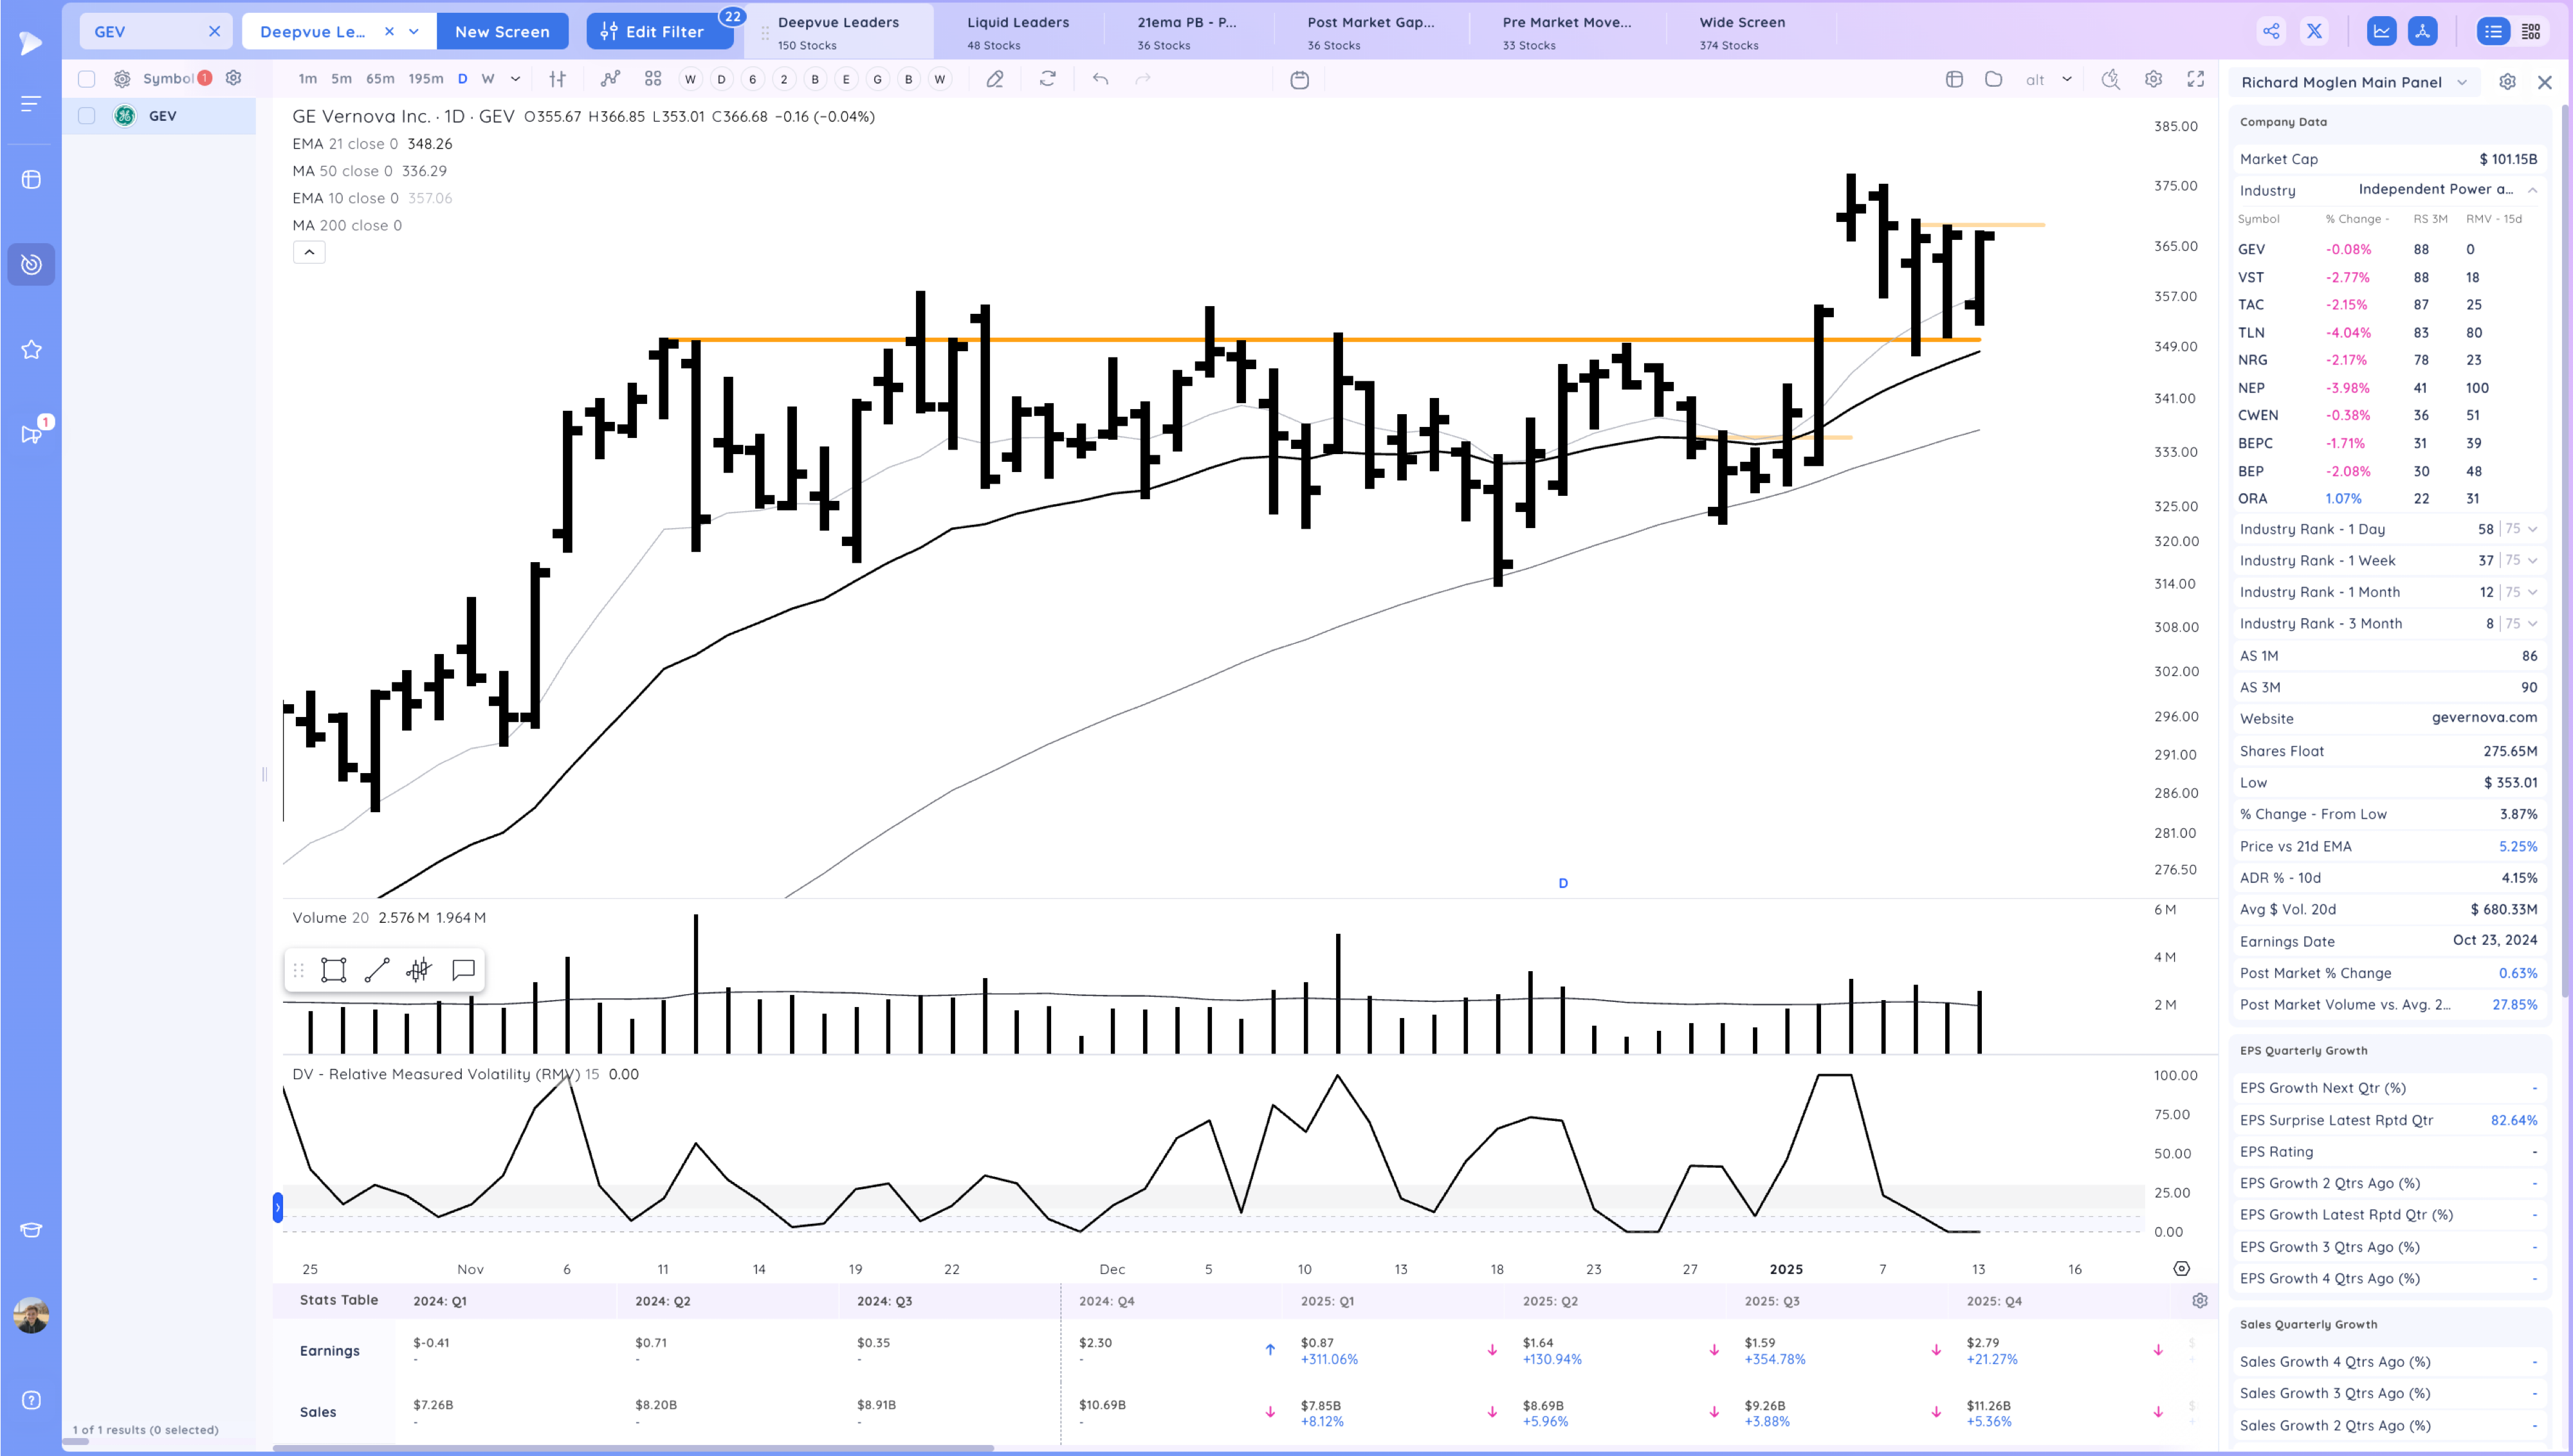Screen dimensions: 2573x1456
Task: Open the education cap sidebar icon
Action: click(x=31, y=1230)
